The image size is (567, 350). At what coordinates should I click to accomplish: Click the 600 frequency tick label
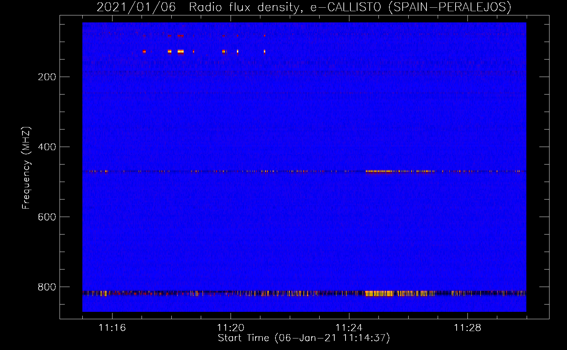(47, 217)
